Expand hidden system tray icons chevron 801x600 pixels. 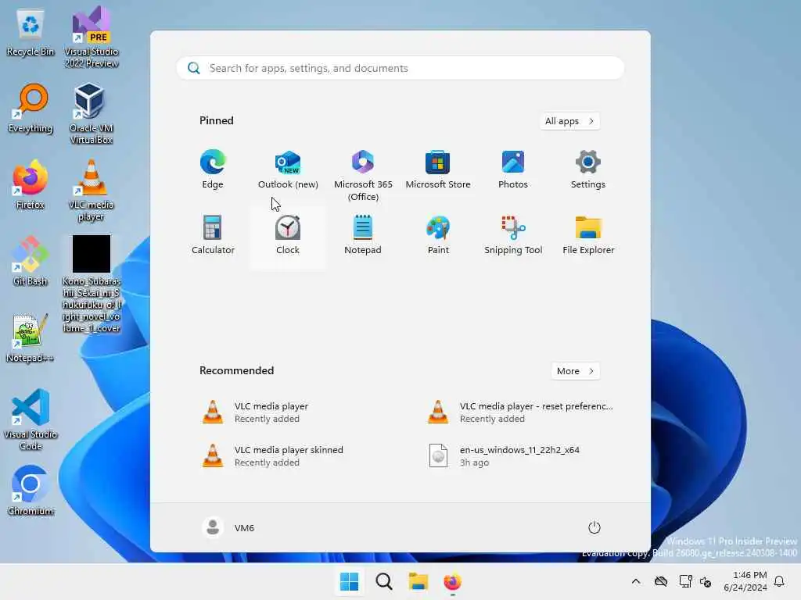click(635, 581)
